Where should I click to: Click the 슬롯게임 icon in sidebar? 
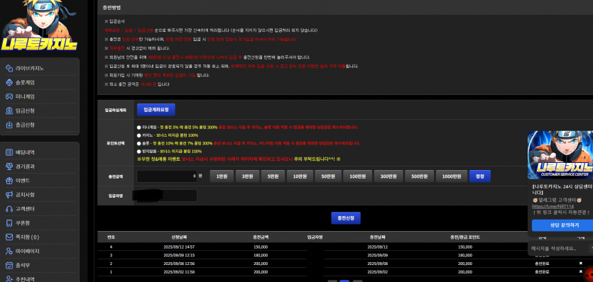pyautogui.click(x=9, y=82)
